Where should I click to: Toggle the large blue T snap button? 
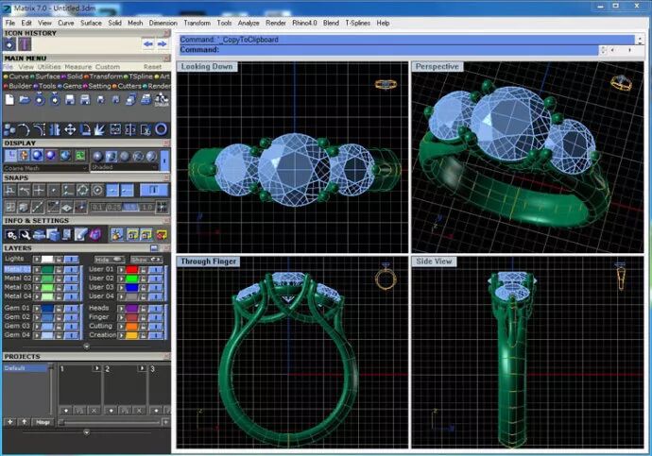[153, 190]
